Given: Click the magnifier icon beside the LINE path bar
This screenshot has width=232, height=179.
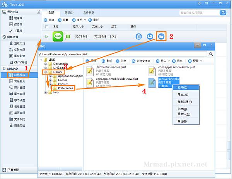Looking at the screenshot, I should tap(211, 54).
